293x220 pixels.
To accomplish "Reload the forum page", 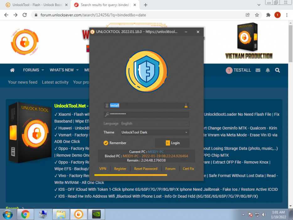I will pos(25,15).
